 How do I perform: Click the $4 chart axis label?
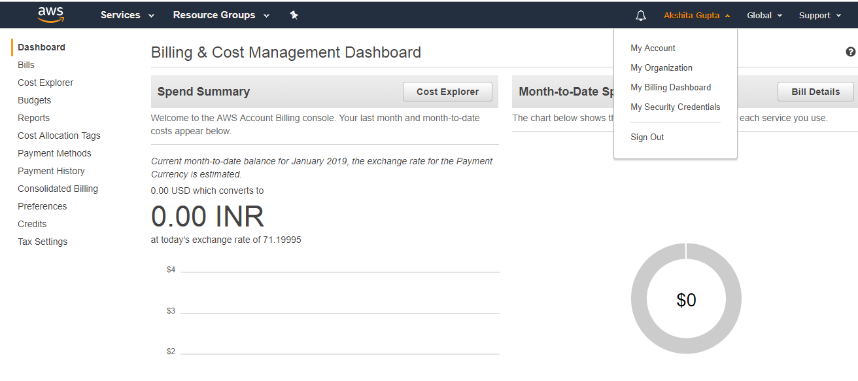[171, 270]
